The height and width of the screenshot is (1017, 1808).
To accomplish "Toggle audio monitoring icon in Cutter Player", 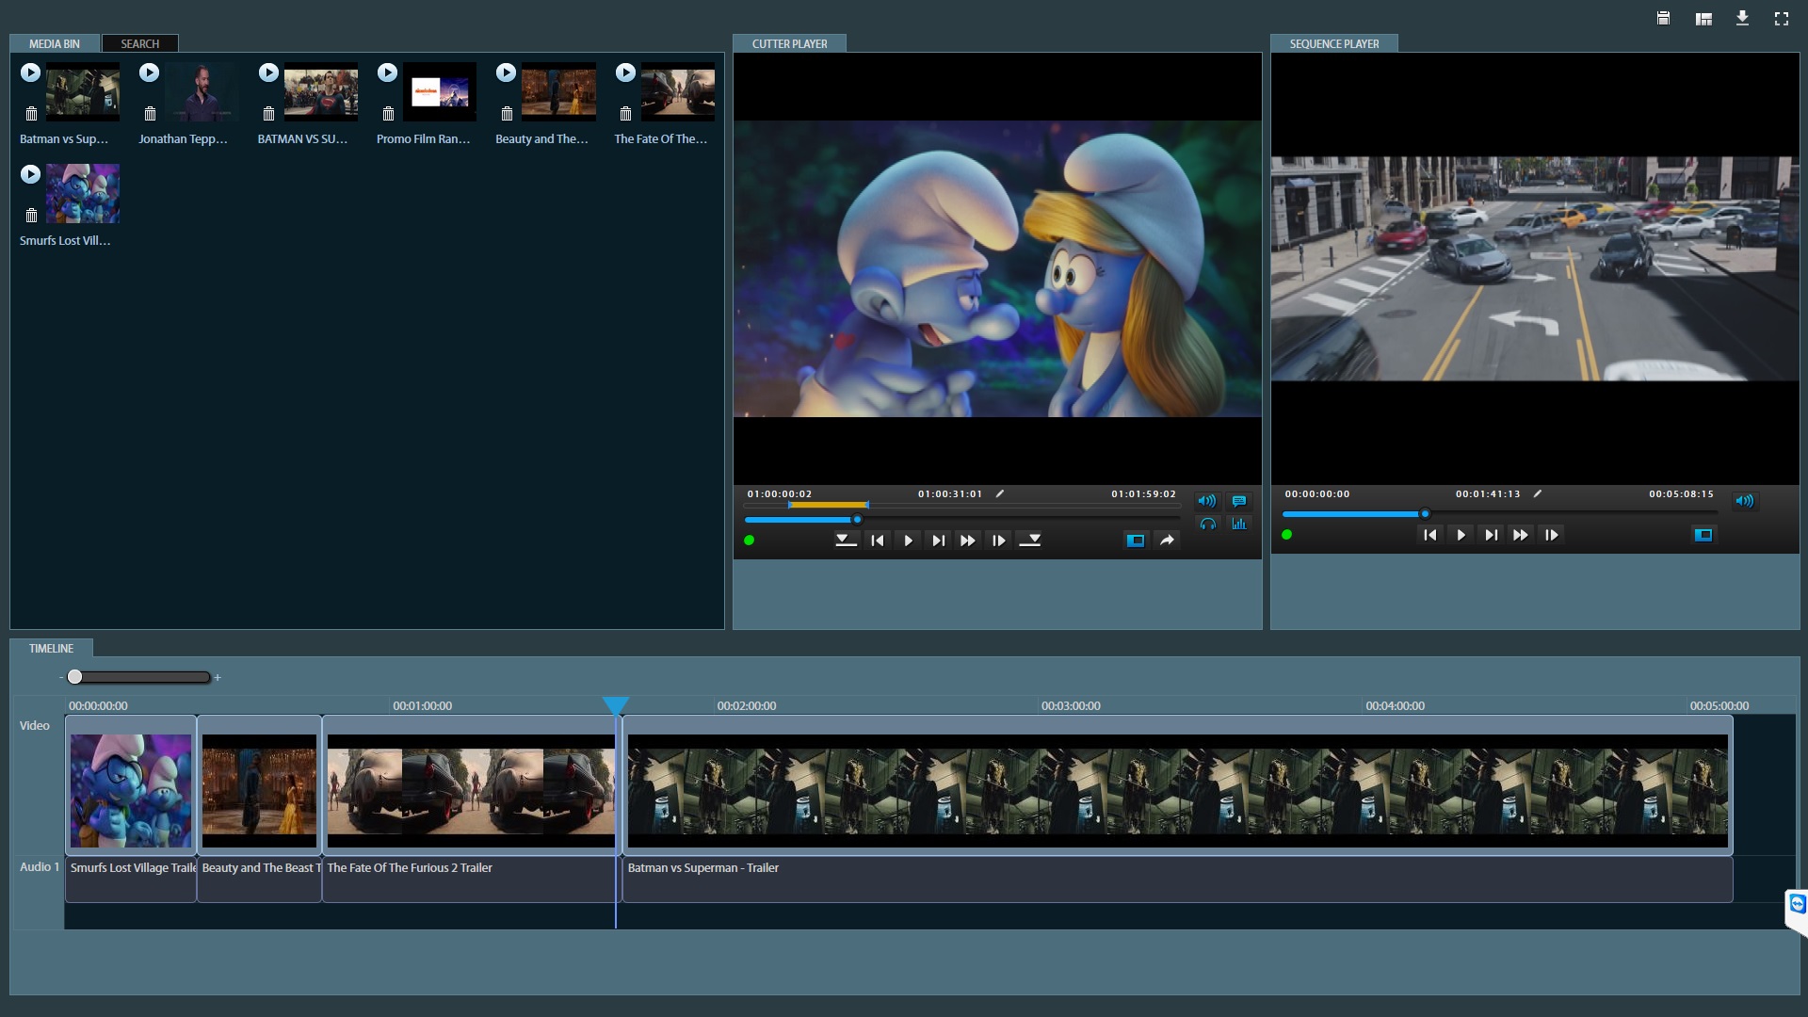I will (x=1207, y=522).
